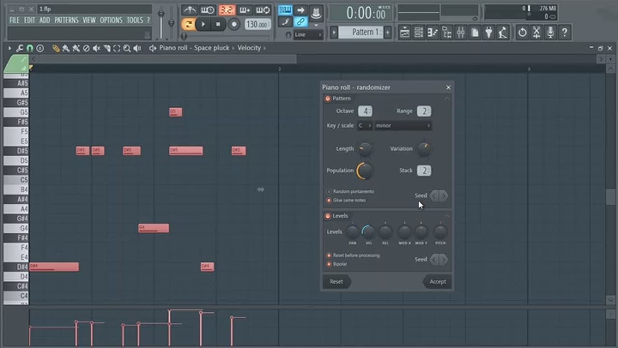Open piano roll wrench tools menu
The height and width of the screenshot is (348, 618).
click(20, 48)
